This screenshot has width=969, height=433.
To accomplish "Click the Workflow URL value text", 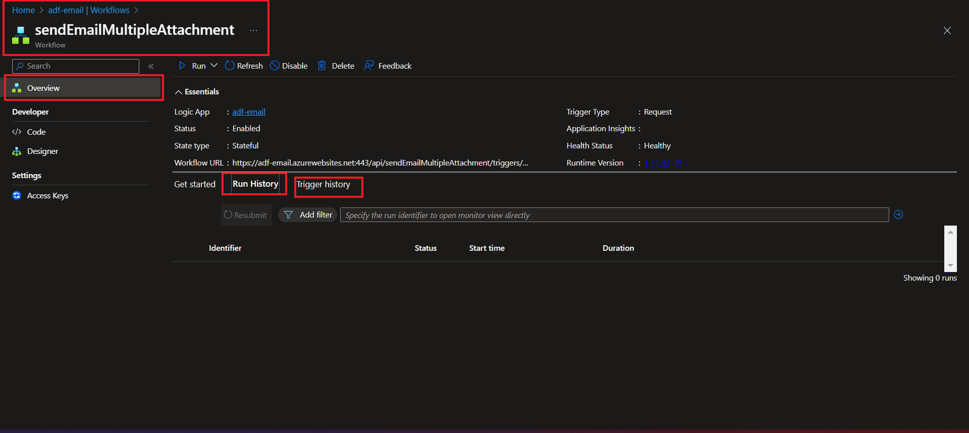I will point(381,163).
